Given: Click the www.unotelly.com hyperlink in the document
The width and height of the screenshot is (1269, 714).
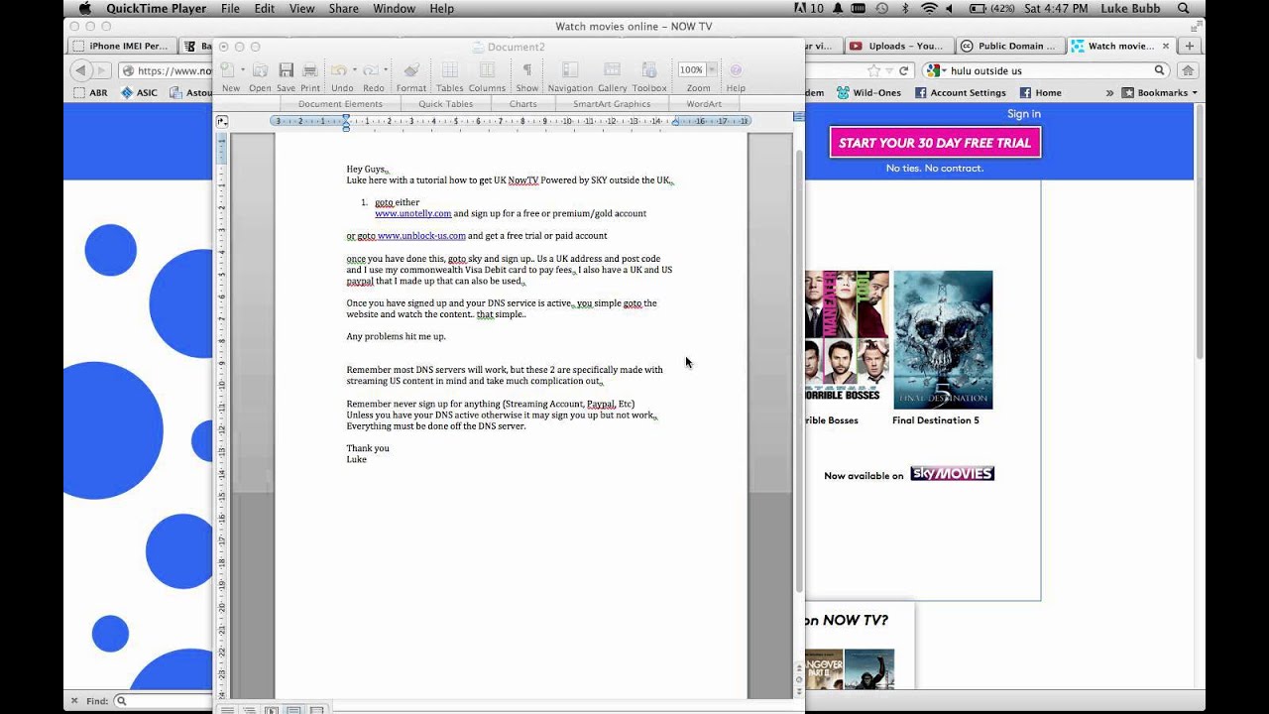Looking at the screenshot, I should pos(413,213).
